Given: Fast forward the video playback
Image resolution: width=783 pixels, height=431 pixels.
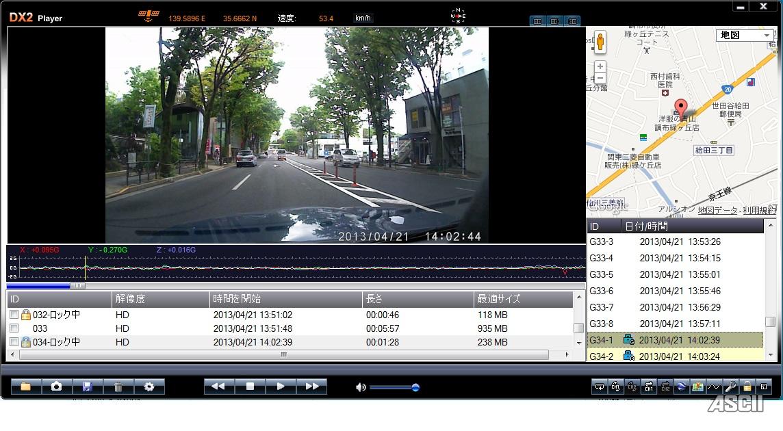Looking at the screenshot, I should [x=311, y=386].
